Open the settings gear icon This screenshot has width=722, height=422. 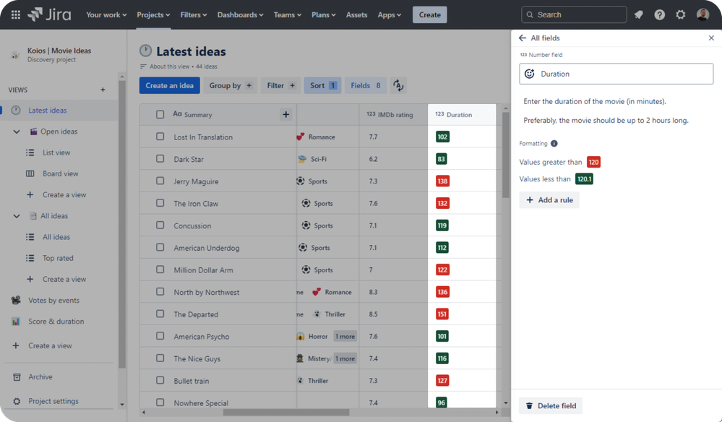click(x=681, y=14)
